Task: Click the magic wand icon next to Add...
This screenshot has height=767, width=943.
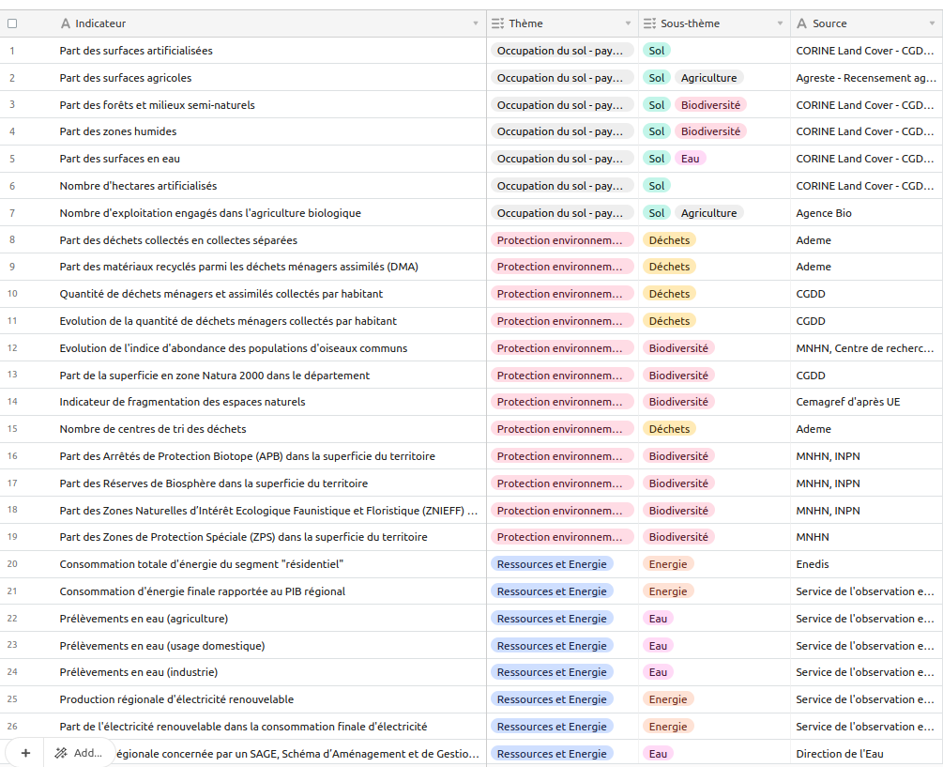Action: [61, 753]
